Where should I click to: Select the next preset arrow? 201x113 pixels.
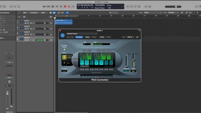(72, 37)
